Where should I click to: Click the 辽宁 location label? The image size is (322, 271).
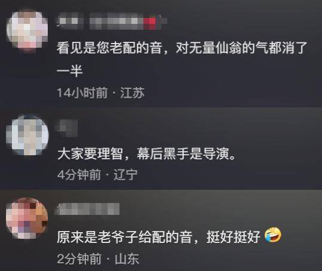(x=125, y=175)
